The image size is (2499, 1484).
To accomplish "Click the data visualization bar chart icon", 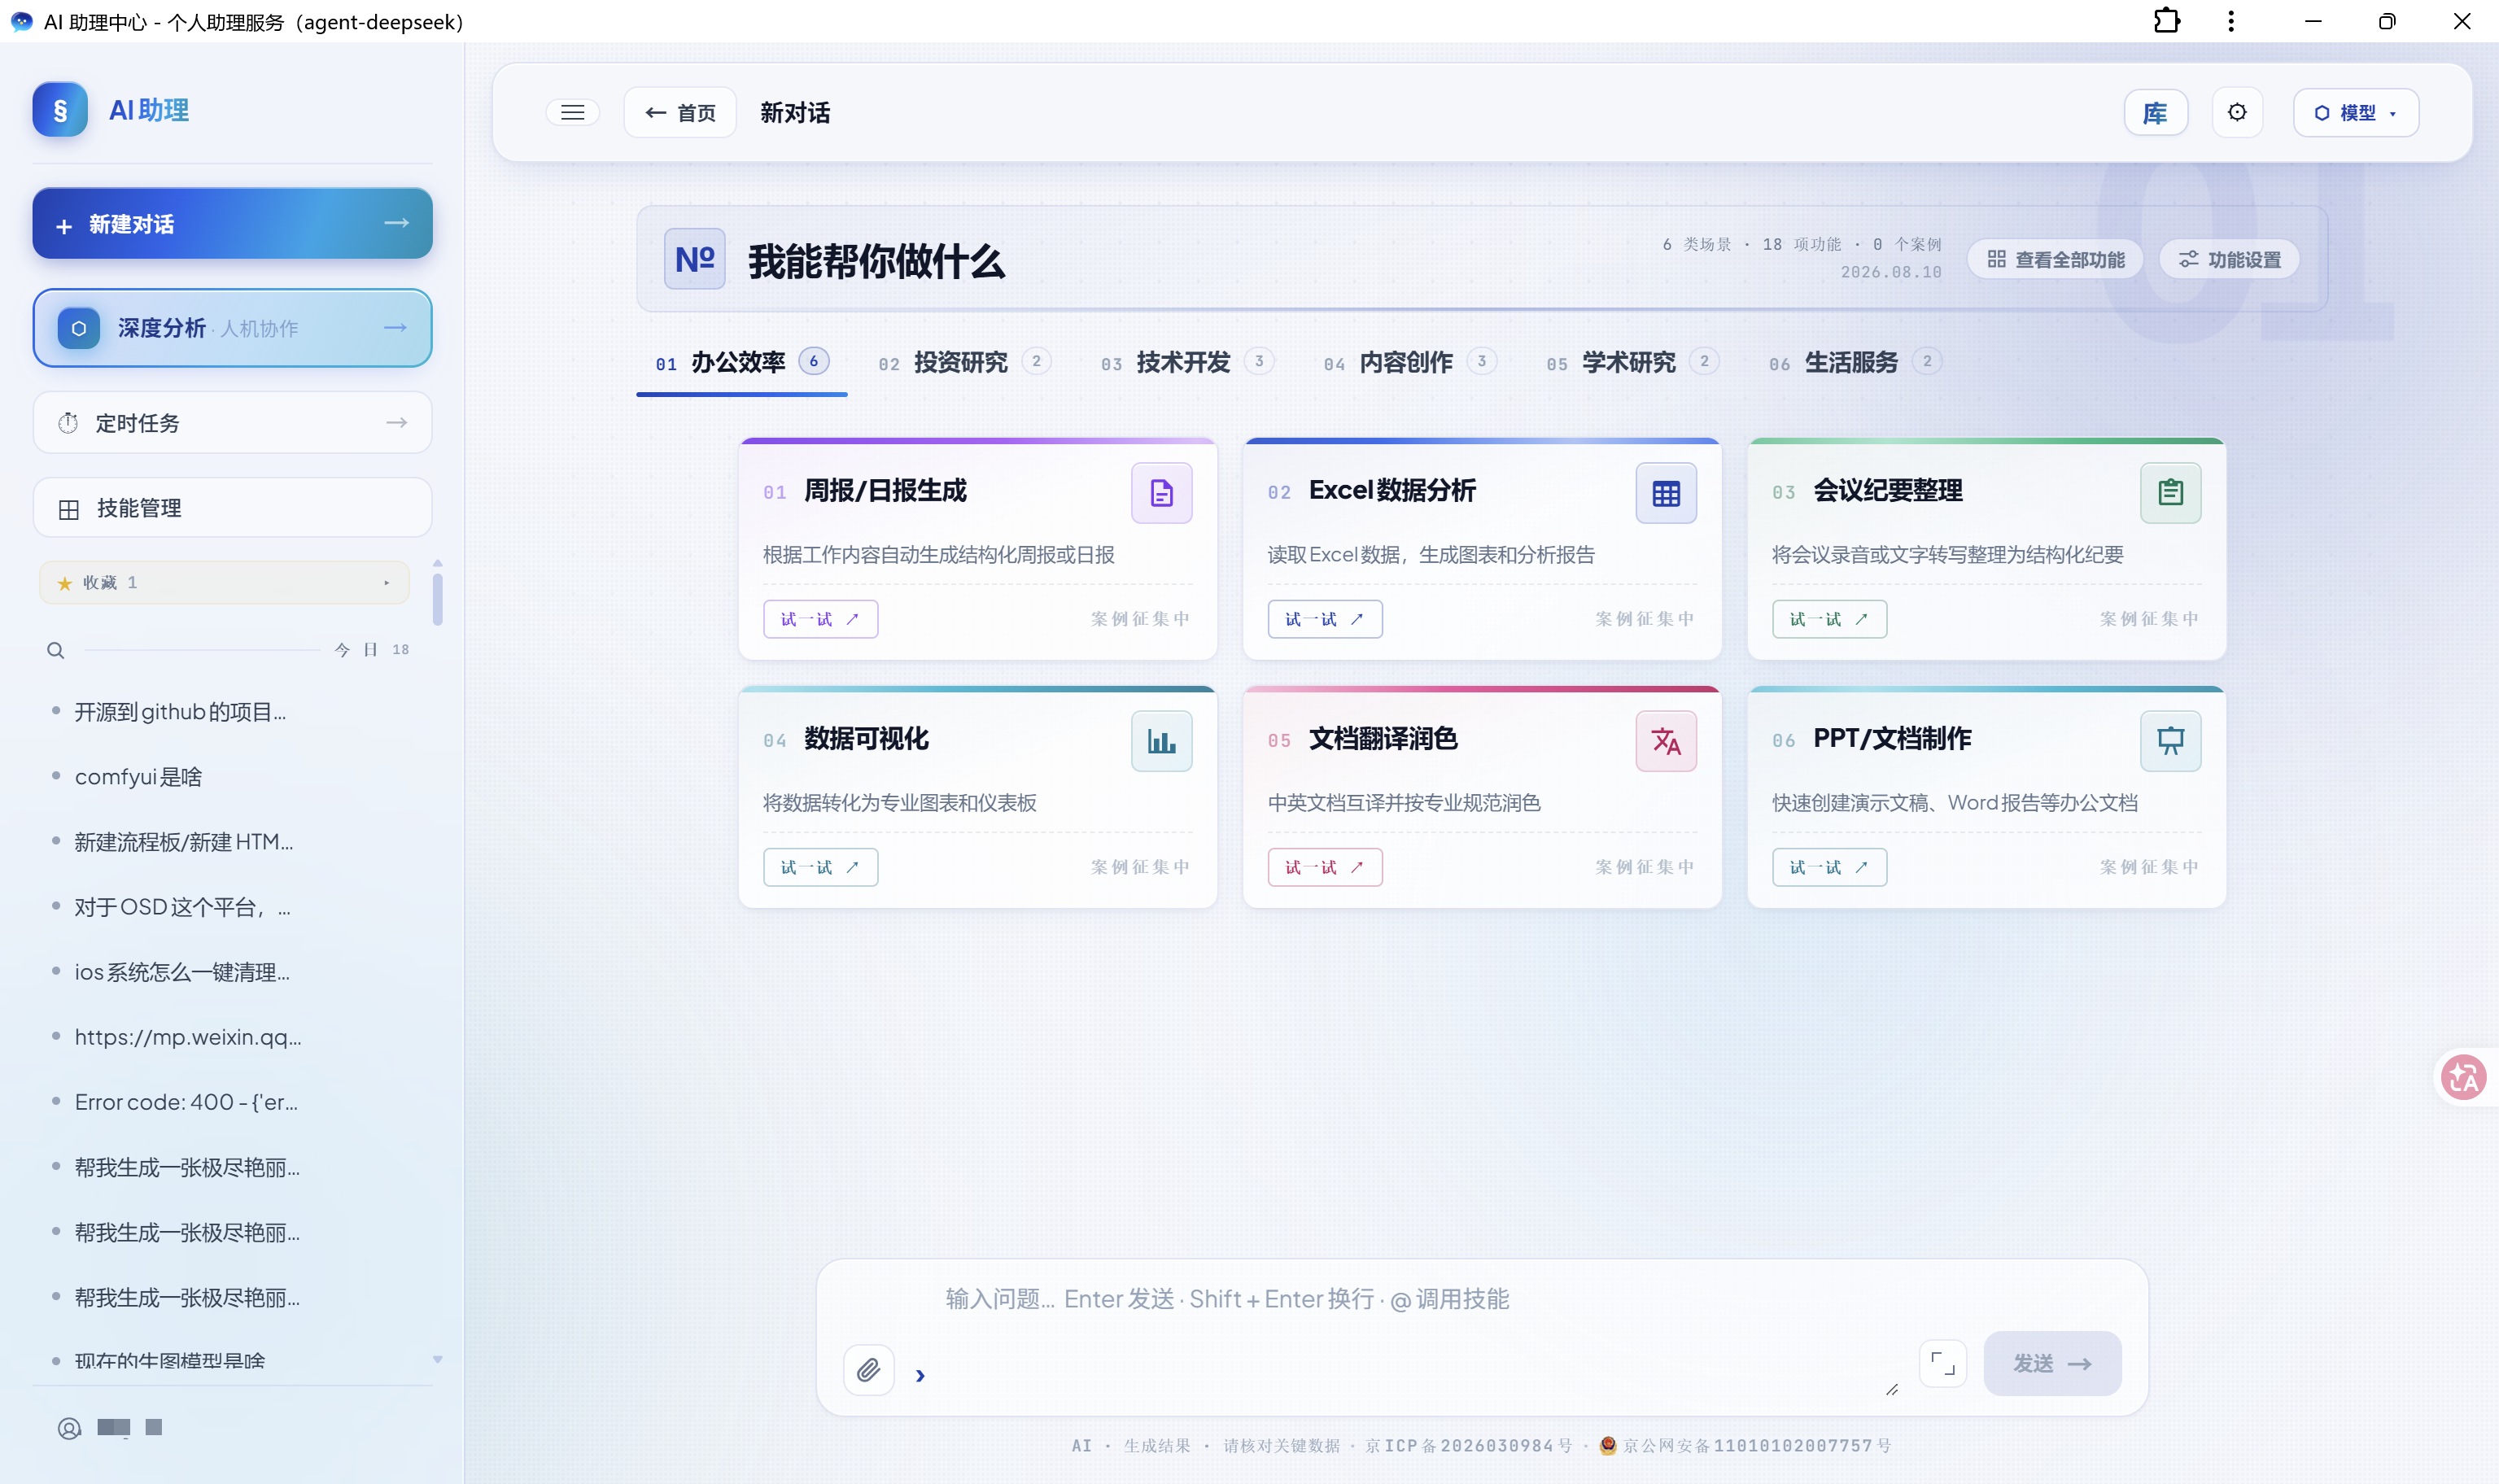I will [x=1161, y=741].
